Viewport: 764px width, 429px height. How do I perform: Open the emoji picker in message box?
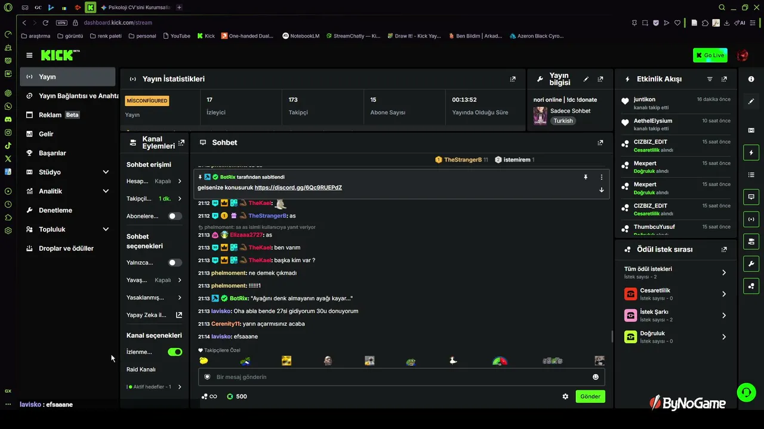click(x=595, y=377)
